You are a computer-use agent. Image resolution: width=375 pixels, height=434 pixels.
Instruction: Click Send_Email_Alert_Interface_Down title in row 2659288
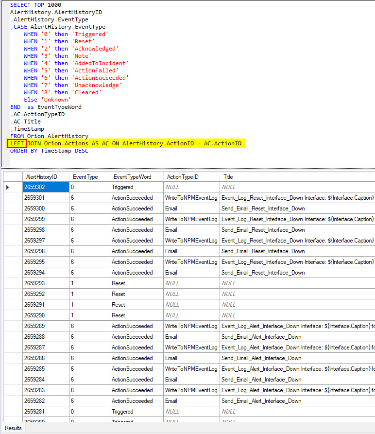coord(297,337)
